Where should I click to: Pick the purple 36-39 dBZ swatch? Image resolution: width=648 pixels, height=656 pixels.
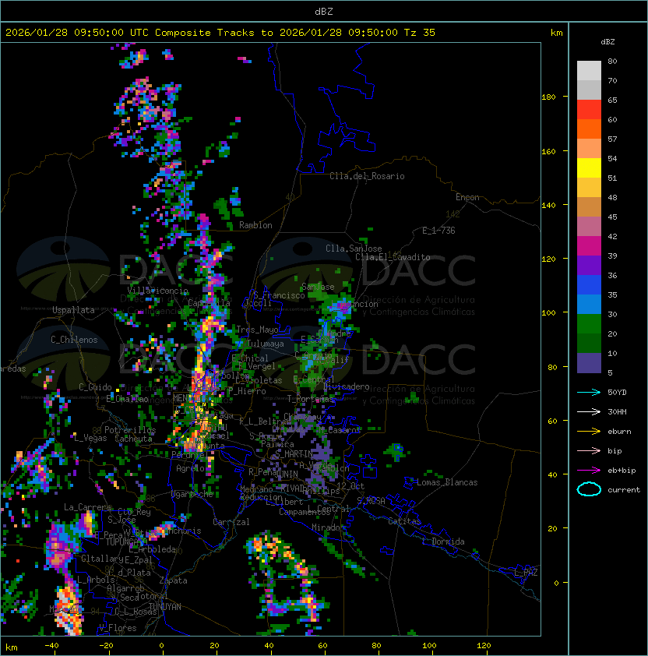click(x=589, y=265)
